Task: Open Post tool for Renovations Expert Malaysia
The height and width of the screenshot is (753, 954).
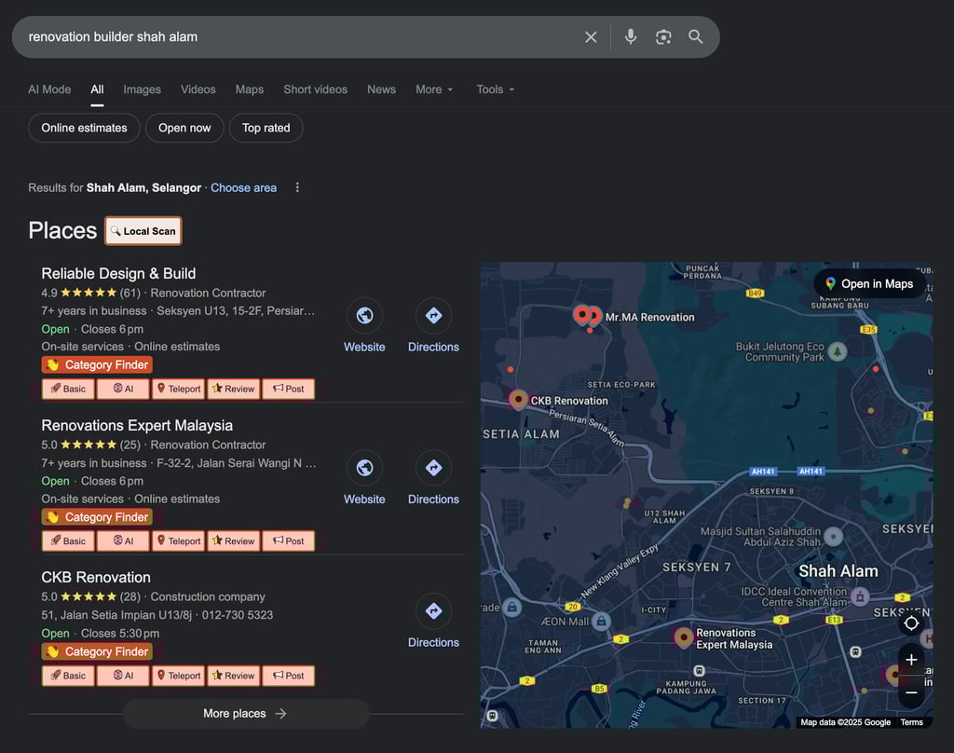Action: click(x=289, y=541)
